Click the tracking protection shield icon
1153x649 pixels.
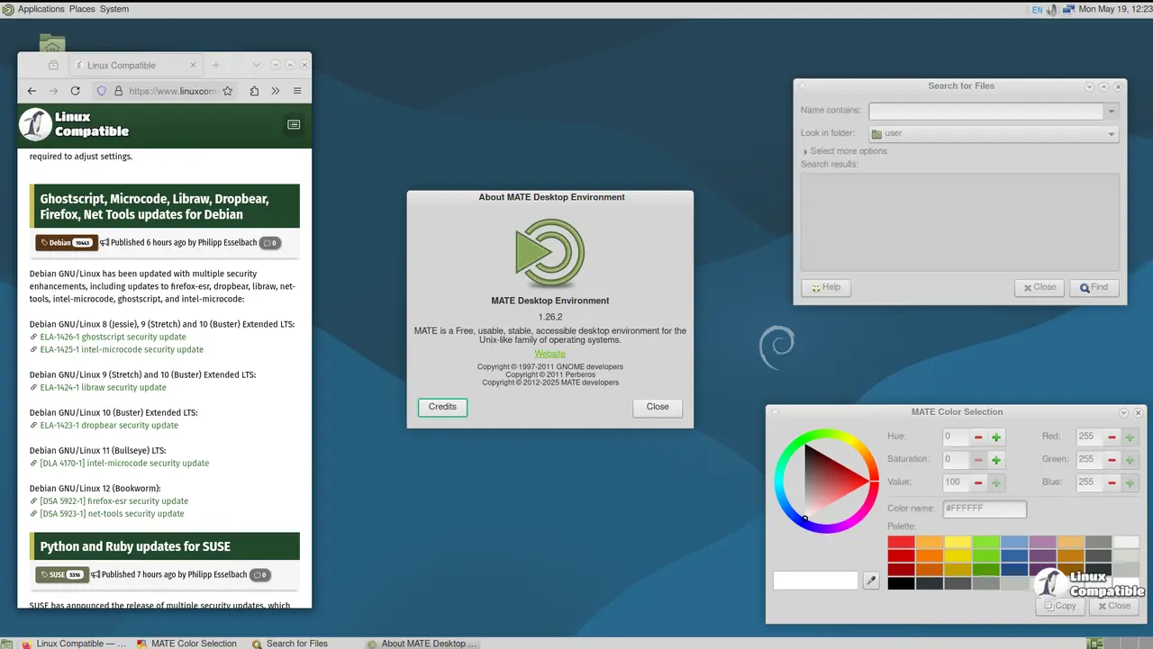pos(100,90)
